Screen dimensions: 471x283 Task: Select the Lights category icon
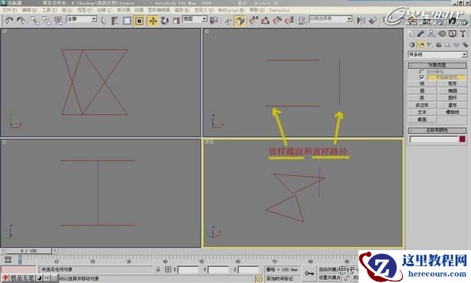(430, 45)
